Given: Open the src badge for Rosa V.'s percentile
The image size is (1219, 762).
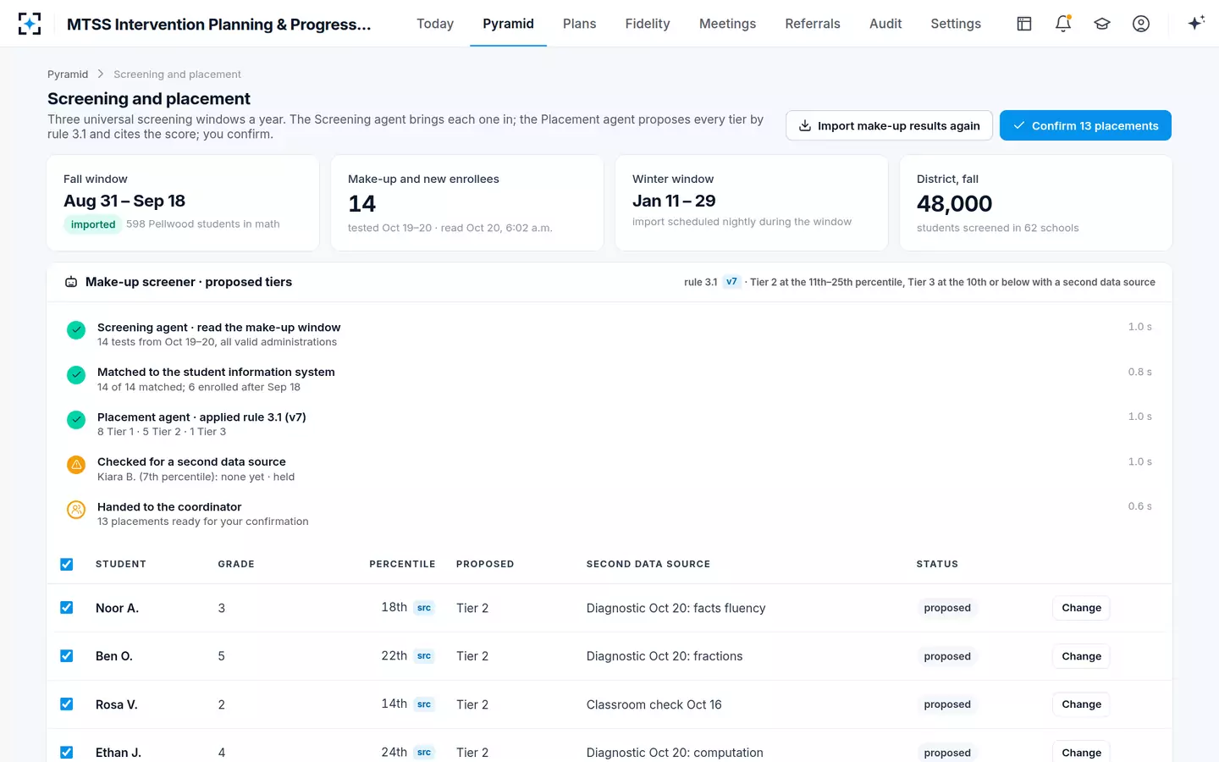Looking at the screenshot, I should [424, 704].
